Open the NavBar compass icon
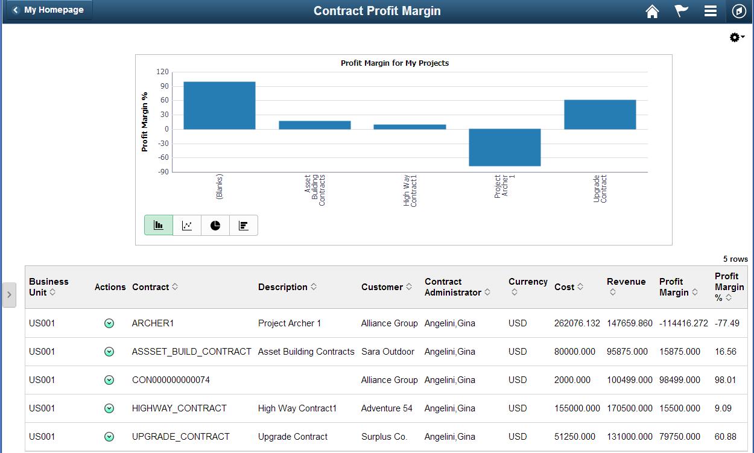The height and width of the screenshot is (453, 754). [738, 11]
